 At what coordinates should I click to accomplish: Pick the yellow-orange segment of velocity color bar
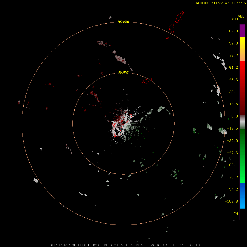click(x=242, y=49)
